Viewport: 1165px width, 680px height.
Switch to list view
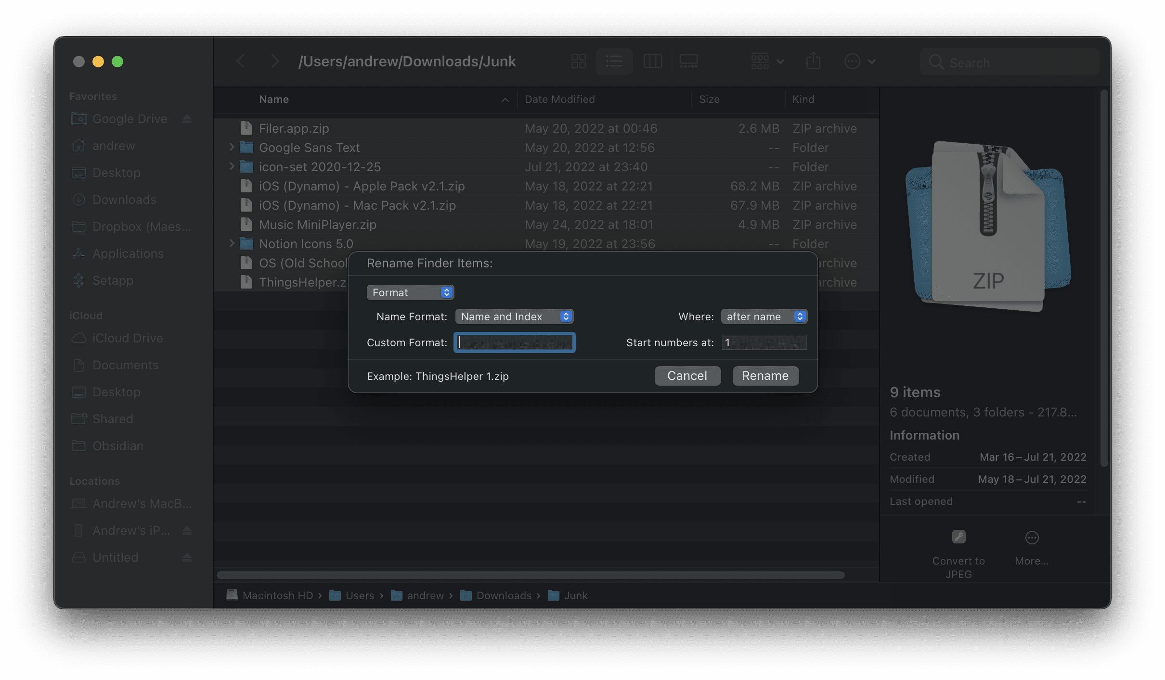614,62
